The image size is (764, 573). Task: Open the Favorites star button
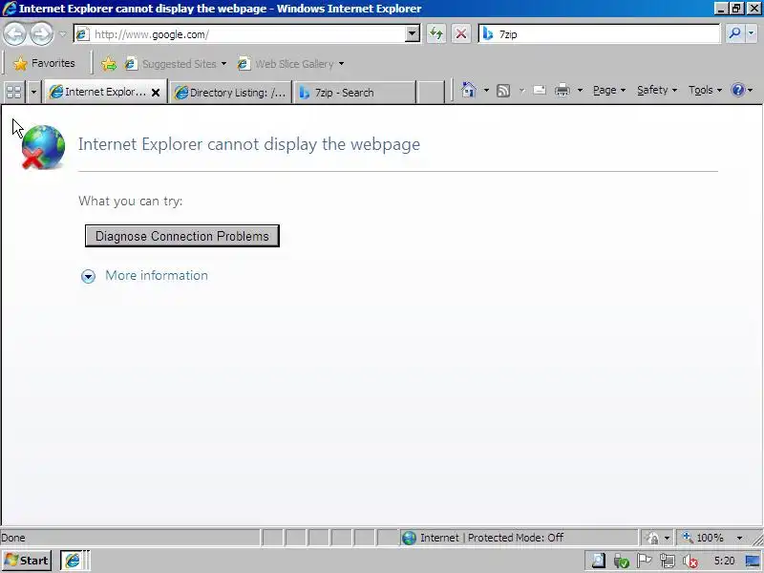pyautogui.click(x=44, y=63)
